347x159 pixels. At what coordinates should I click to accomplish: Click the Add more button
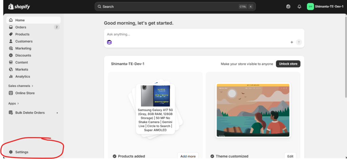pos(188,156)
